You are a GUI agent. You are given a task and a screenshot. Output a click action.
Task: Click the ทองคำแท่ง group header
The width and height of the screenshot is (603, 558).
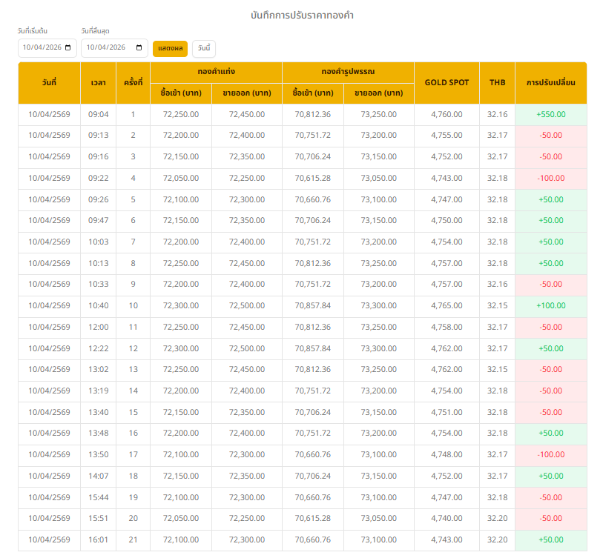coord(216,73)
